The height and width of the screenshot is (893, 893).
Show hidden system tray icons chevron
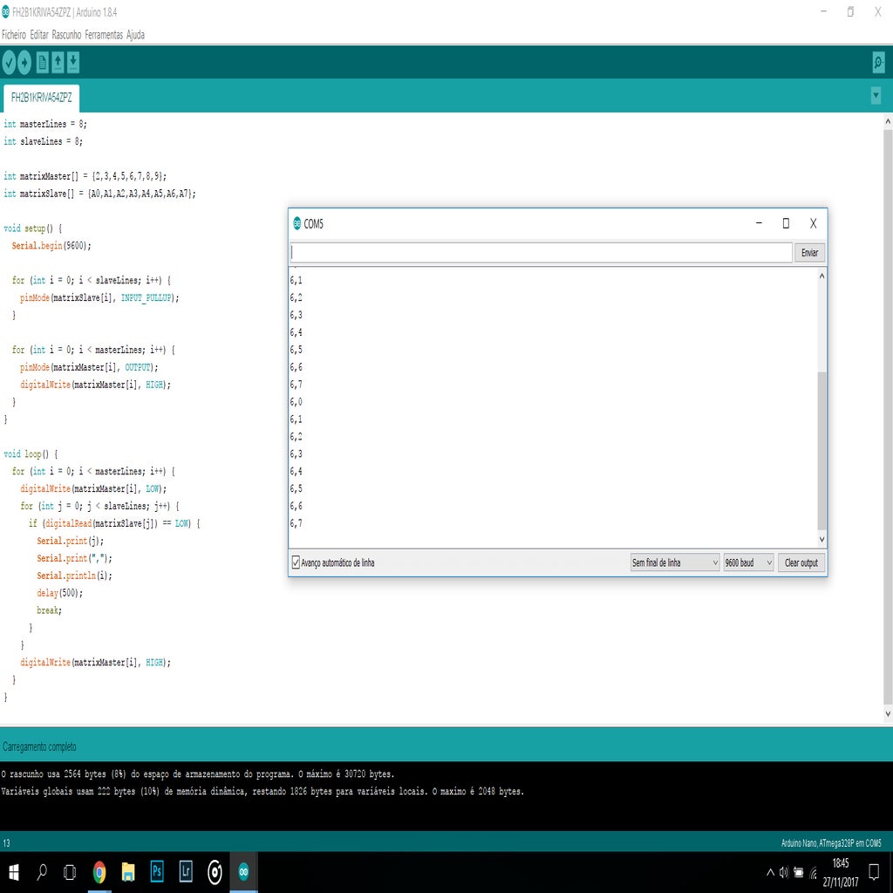(770, 872)
